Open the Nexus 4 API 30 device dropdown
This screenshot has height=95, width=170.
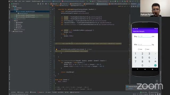pyautogui.click(x=103, y=1)
